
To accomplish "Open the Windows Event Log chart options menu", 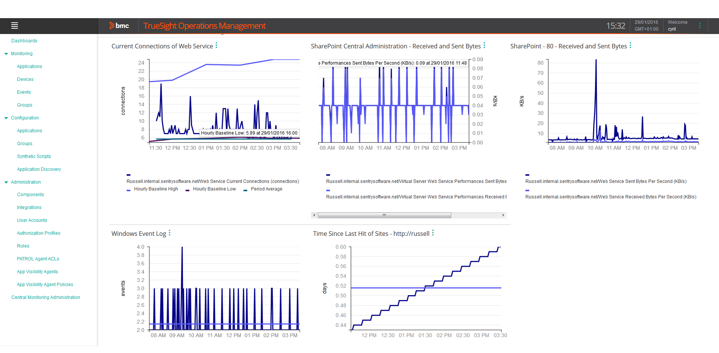I will click(169, 233).
